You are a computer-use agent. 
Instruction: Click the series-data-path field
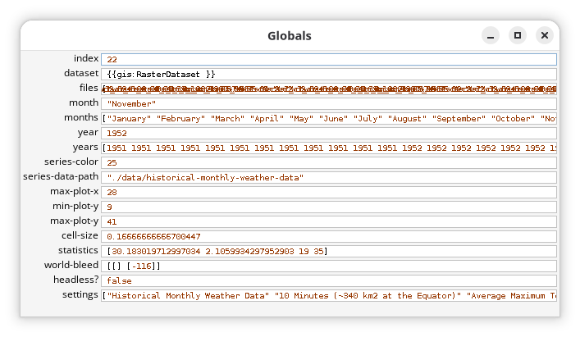point(328,177)
